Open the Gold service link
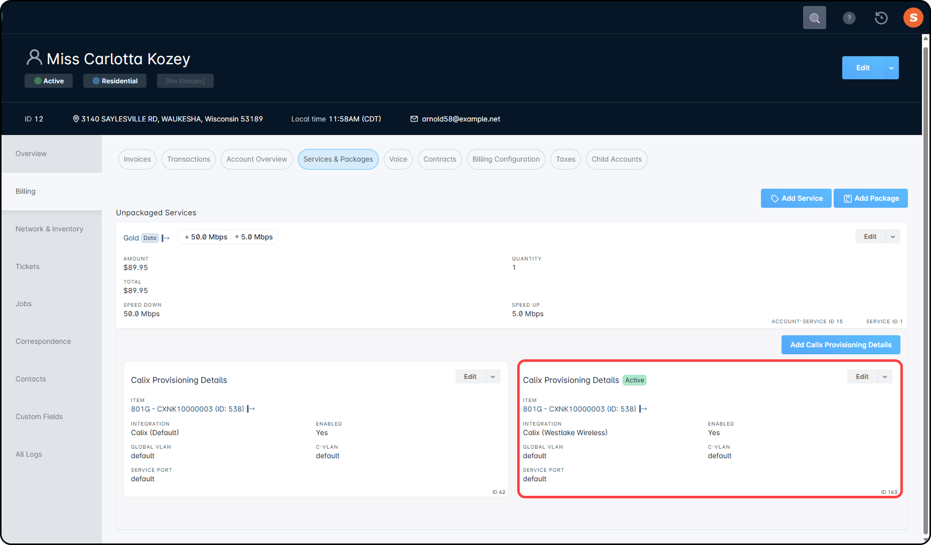The width and height of the screenshot is (931, 545). coord(131,238)
